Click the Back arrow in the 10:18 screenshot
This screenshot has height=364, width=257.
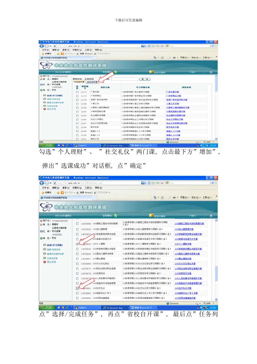42,46
